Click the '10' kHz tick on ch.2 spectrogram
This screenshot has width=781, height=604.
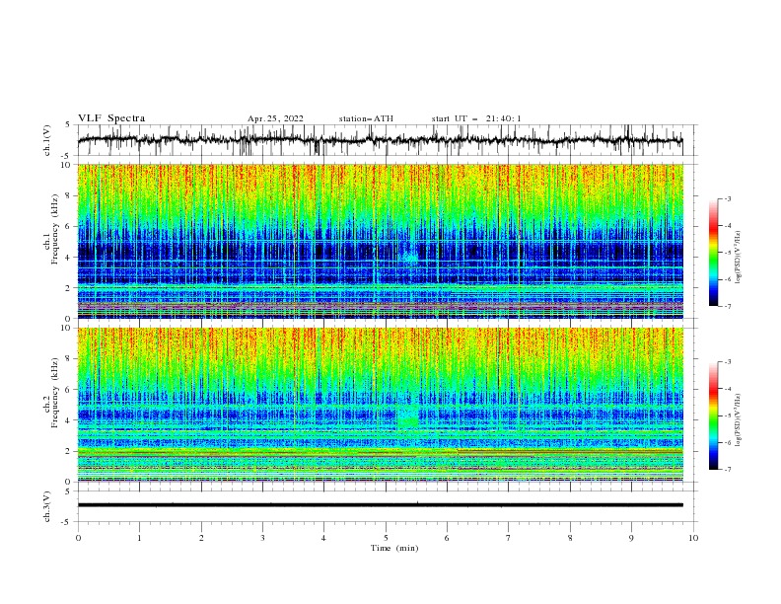67,328
